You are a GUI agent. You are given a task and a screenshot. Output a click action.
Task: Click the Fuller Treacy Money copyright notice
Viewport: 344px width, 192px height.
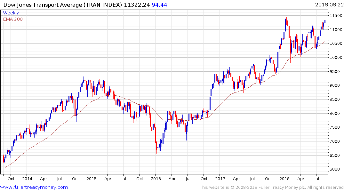coord(272,187)
